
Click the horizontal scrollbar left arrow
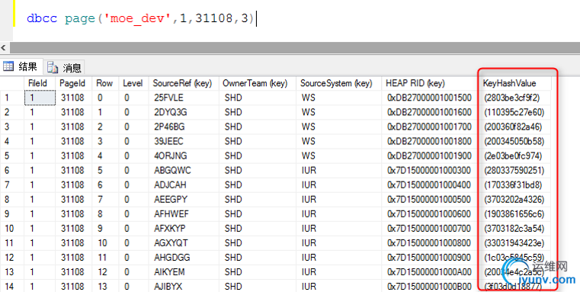click(x=4, y=47)
